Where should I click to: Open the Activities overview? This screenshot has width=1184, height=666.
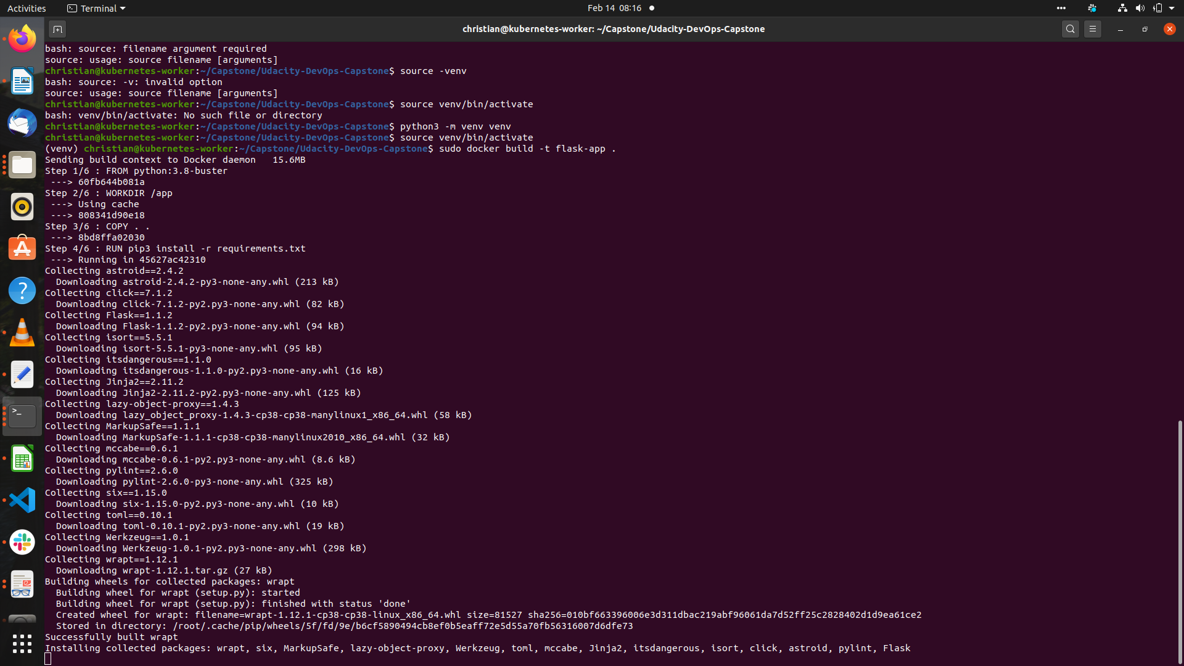click(27, 8)
